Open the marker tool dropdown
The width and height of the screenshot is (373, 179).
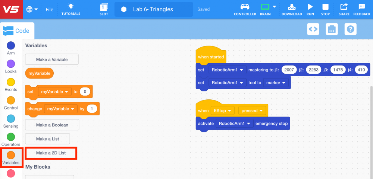point(276,83)
